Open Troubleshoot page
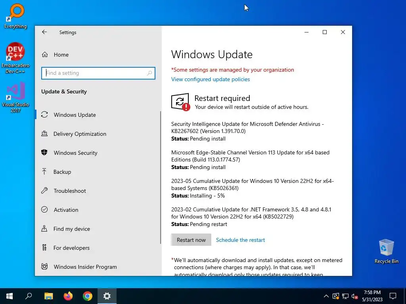Screen dimensions: 406x304 [x=98, y=191]
